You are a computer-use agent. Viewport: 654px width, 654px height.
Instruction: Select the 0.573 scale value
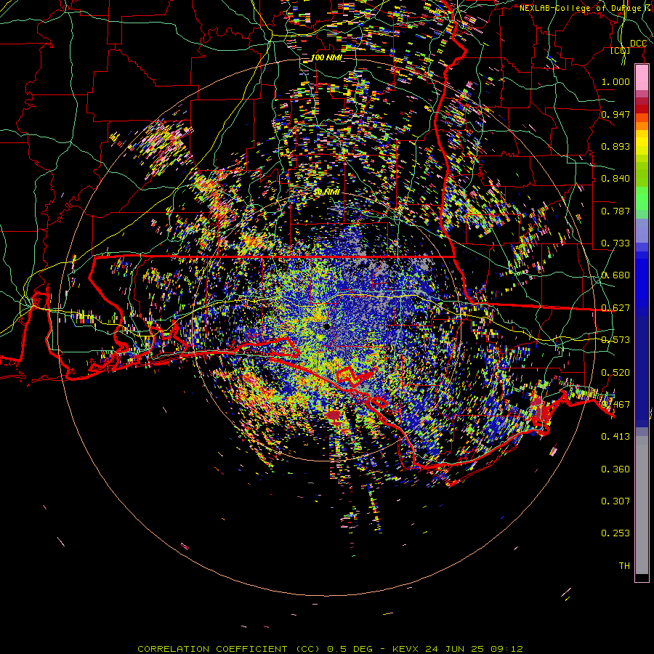(615, 340)
